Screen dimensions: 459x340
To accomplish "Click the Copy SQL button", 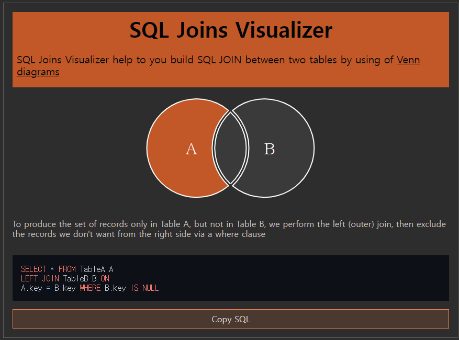I will click(x=230, y=319).
